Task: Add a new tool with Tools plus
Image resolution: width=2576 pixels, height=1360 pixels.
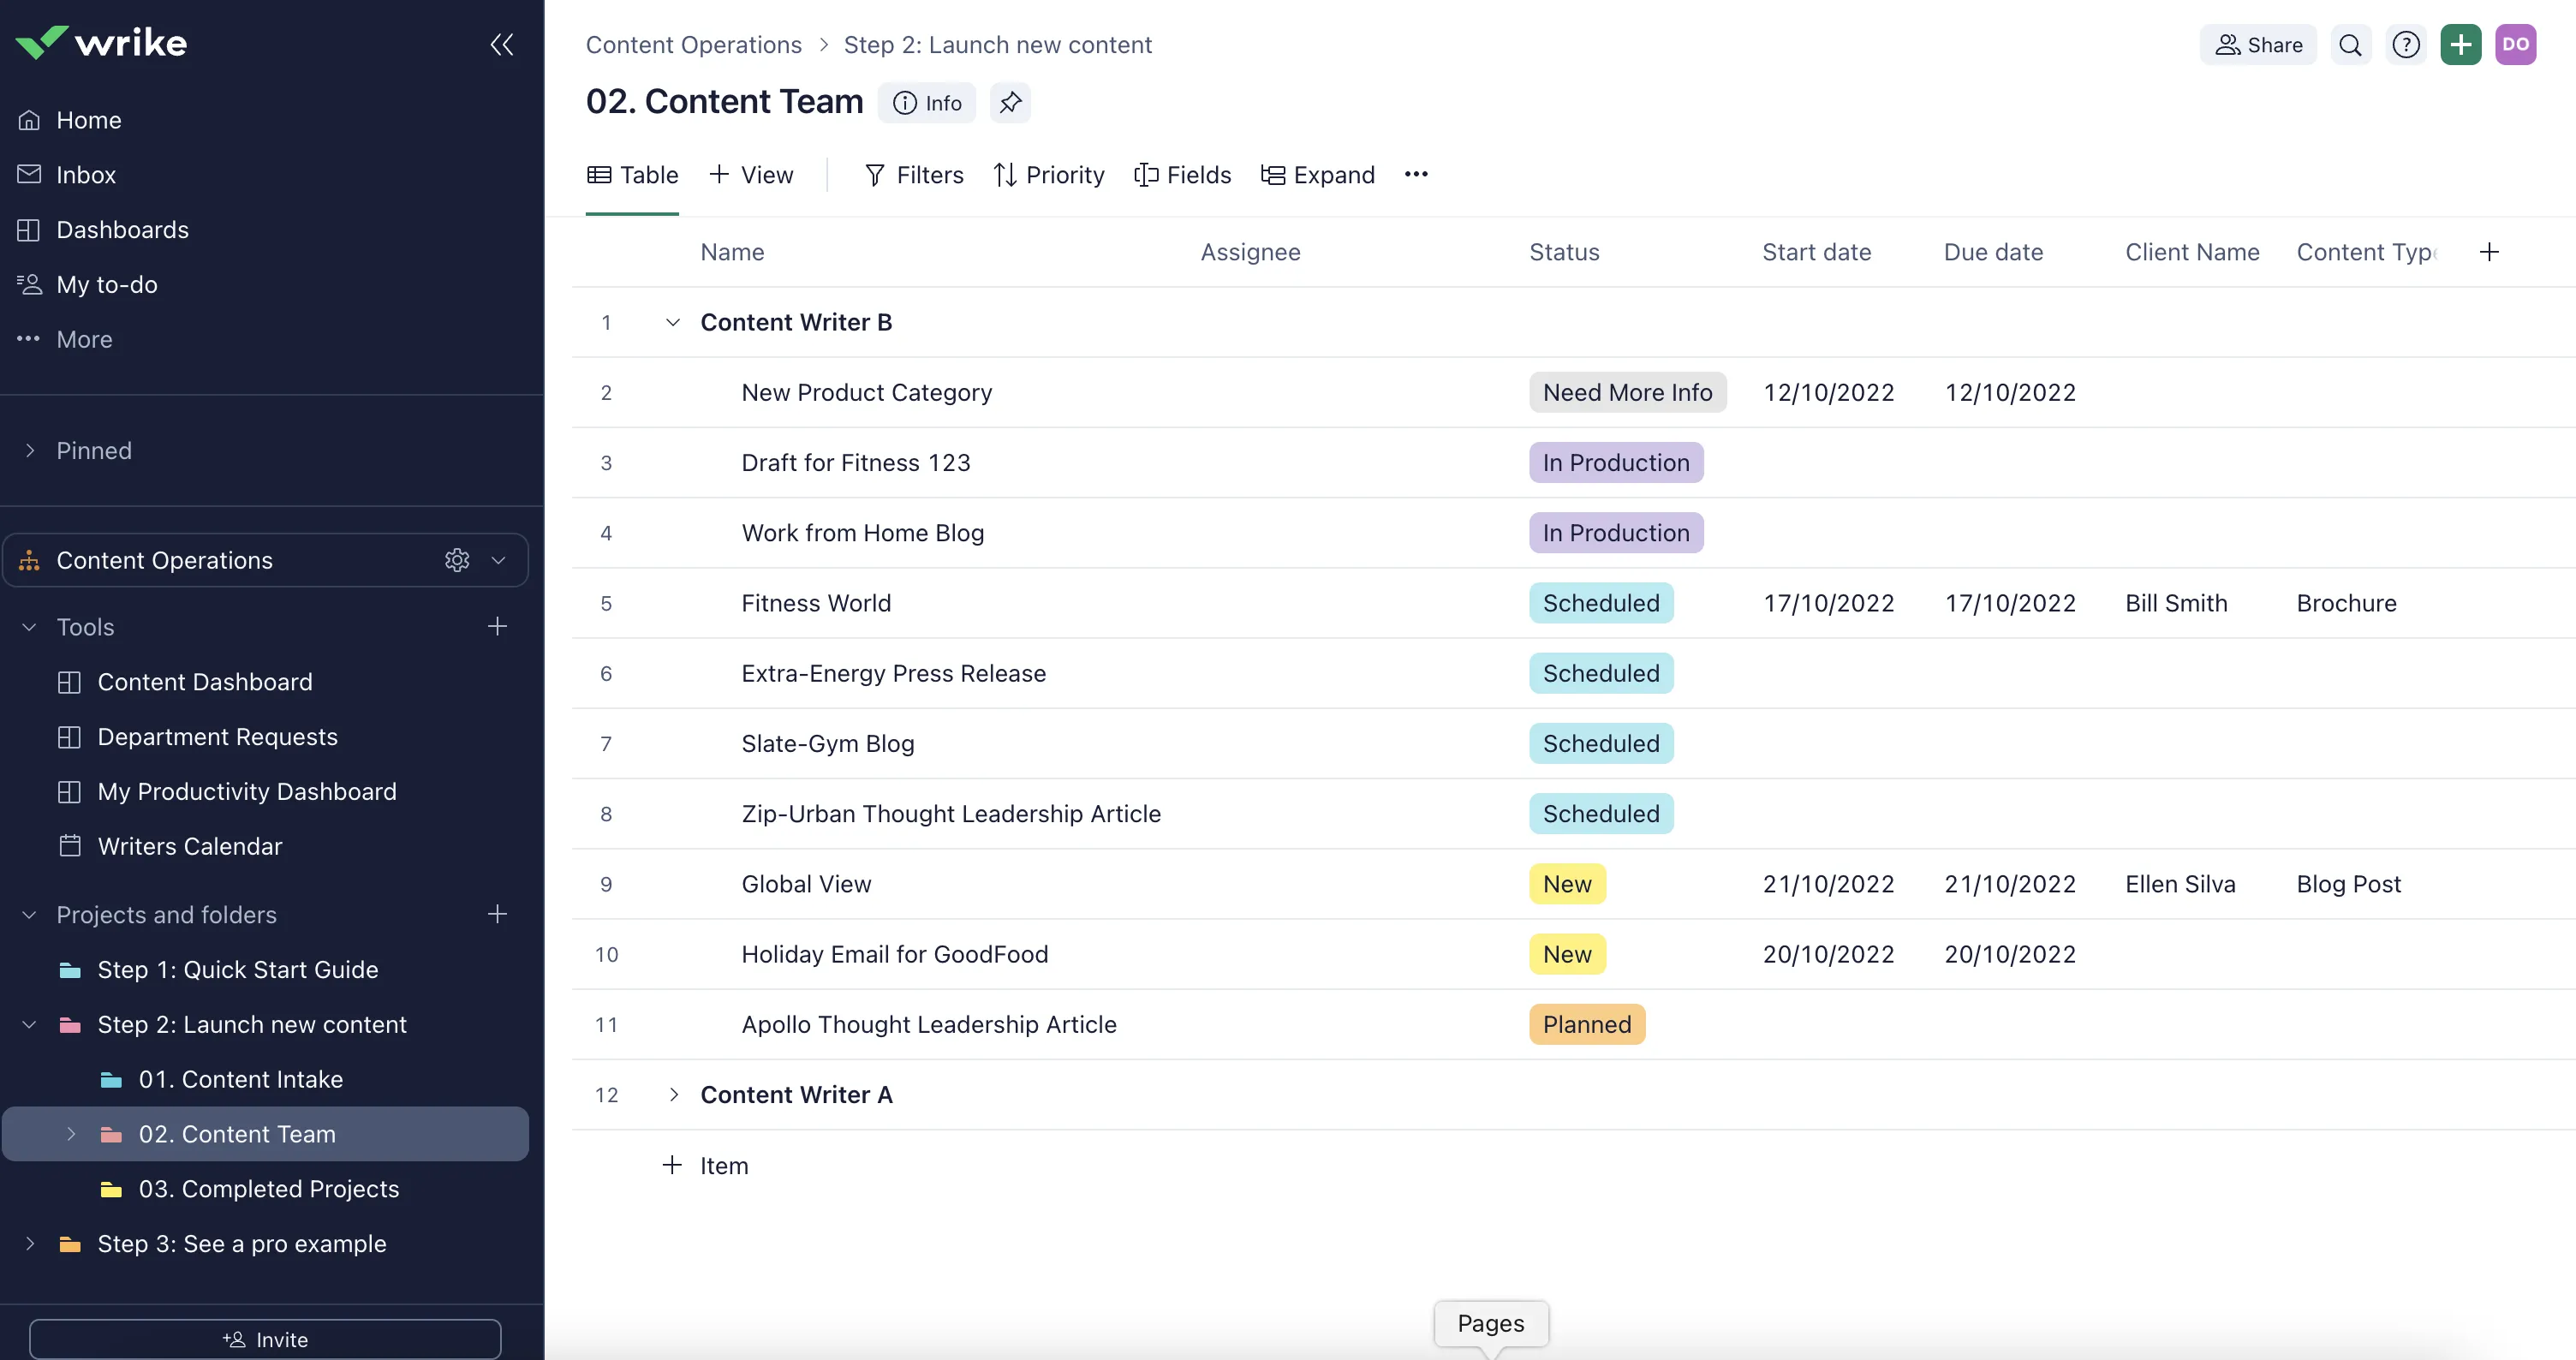Action: coord(497,627)
